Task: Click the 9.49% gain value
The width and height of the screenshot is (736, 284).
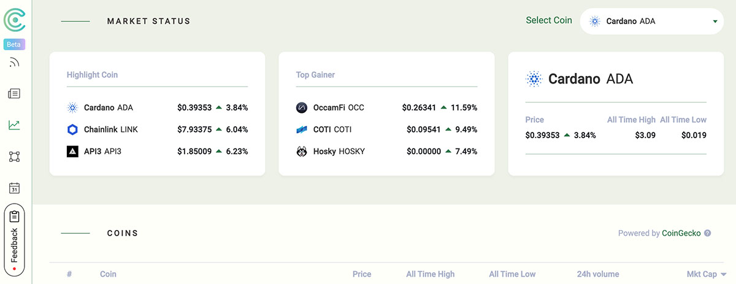Action: tap(466, 129)
